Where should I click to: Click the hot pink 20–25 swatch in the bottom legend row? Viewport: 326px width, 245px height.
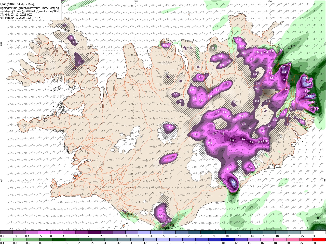coord(293,239)
